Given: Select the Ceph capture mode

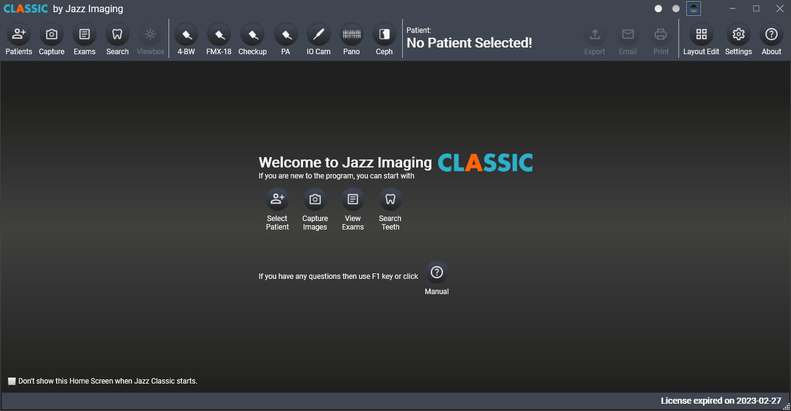Looking at the screenshot, I should pyautogui.click(x=385, y=35).
